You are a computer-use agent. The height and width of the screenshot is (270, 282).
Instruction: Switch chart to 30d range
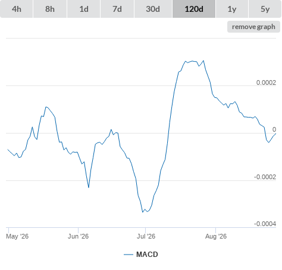(x=153, y=9)
